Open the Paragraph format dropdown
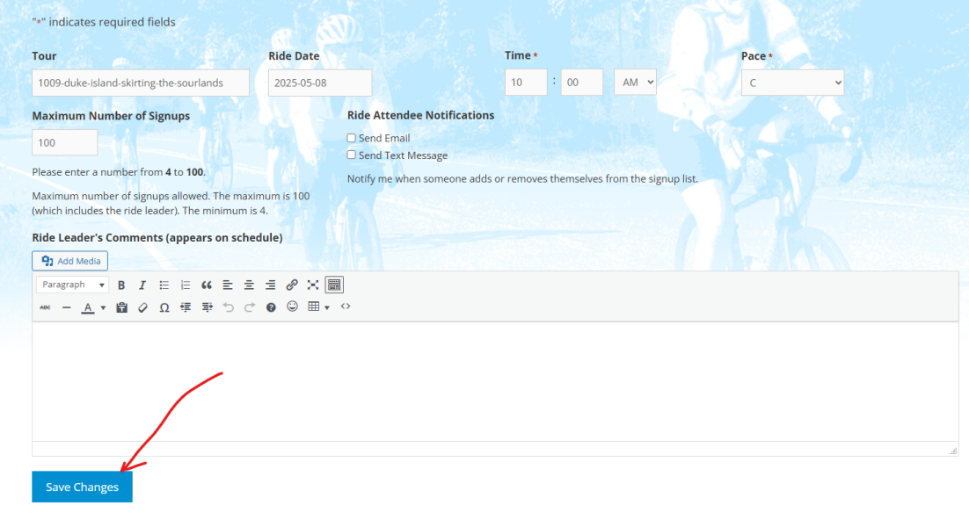The height and width of the screenshot is (527, 969). [73, 285]
